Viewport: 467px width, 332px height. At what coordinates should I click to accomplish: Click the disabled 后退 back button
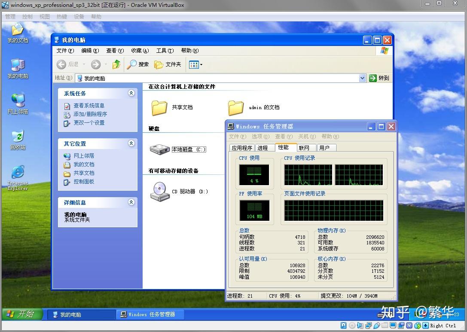pyautogui.click(x=67, y=64)
